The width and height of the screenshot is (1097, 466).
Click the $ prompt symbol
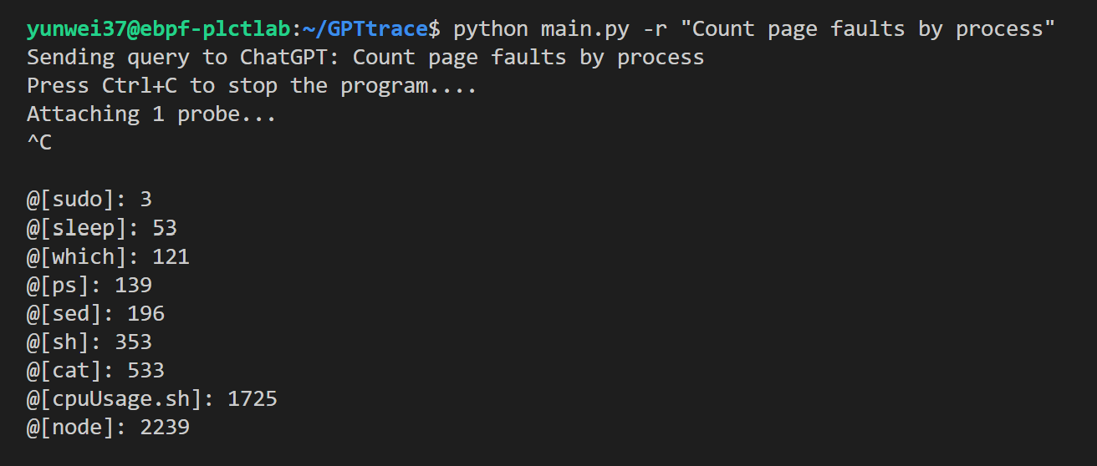coord(434,29)
